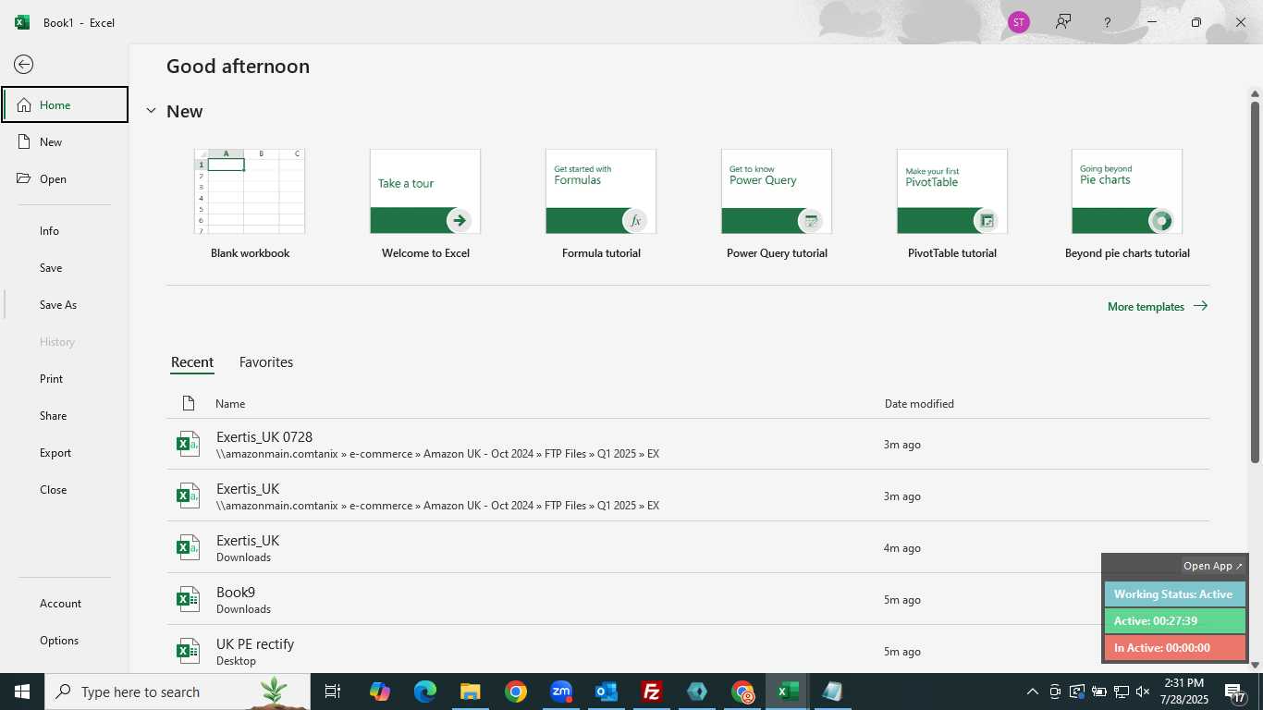1263x710 pixels.
Task: Open Beyond pie charts tutorial template
Action: [x=1127, y=204]
